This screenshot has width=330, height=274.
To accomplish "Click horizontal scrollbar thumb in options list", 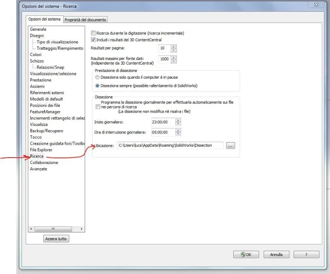I will click(x=53, y=229).
